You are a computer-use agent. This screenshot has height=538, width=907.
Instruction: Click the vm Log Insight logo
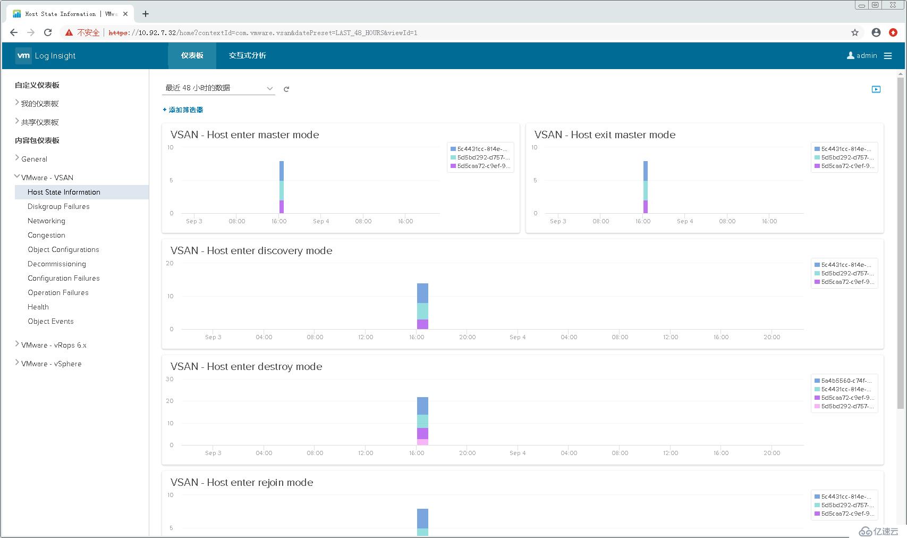coord(46,55)
